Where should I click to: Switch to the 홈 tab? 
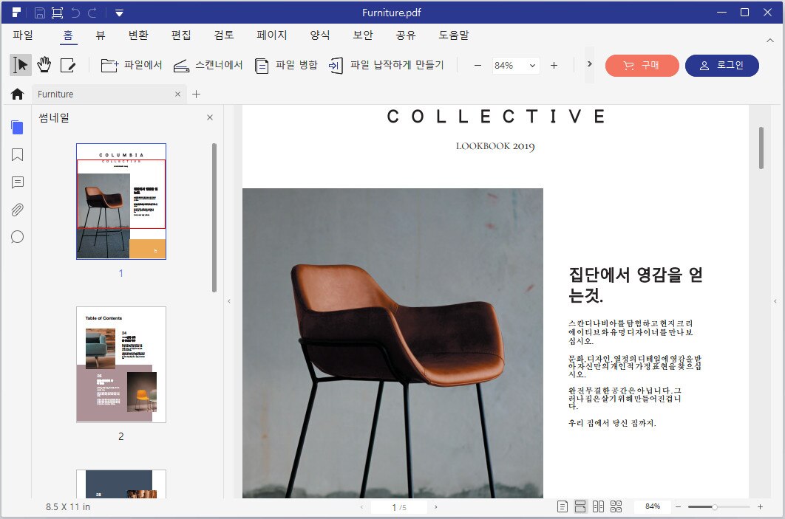click(x=68, y=35)
